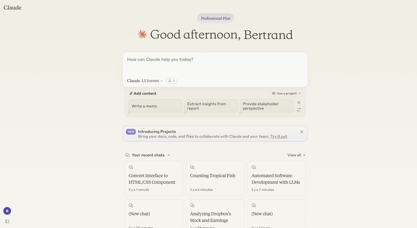Screen dimensions: 417x228
Task: Open 'Automated Software Development with LLMs' chat
Action: tap(277, 178)
